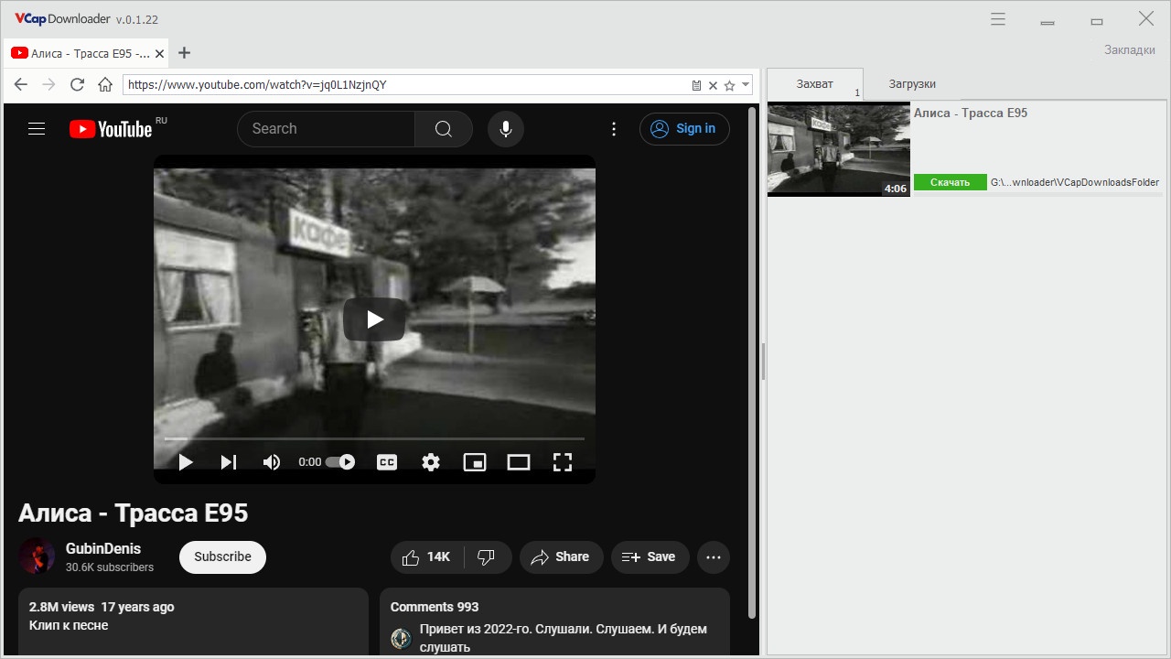Toggle closed captions CC button
The image size is (1171, 659).
[x=387, y=462]
